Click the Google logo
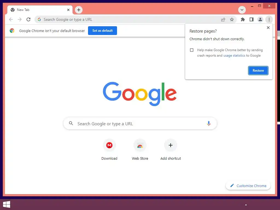This screenshot has height=210, width=280. 140,94
